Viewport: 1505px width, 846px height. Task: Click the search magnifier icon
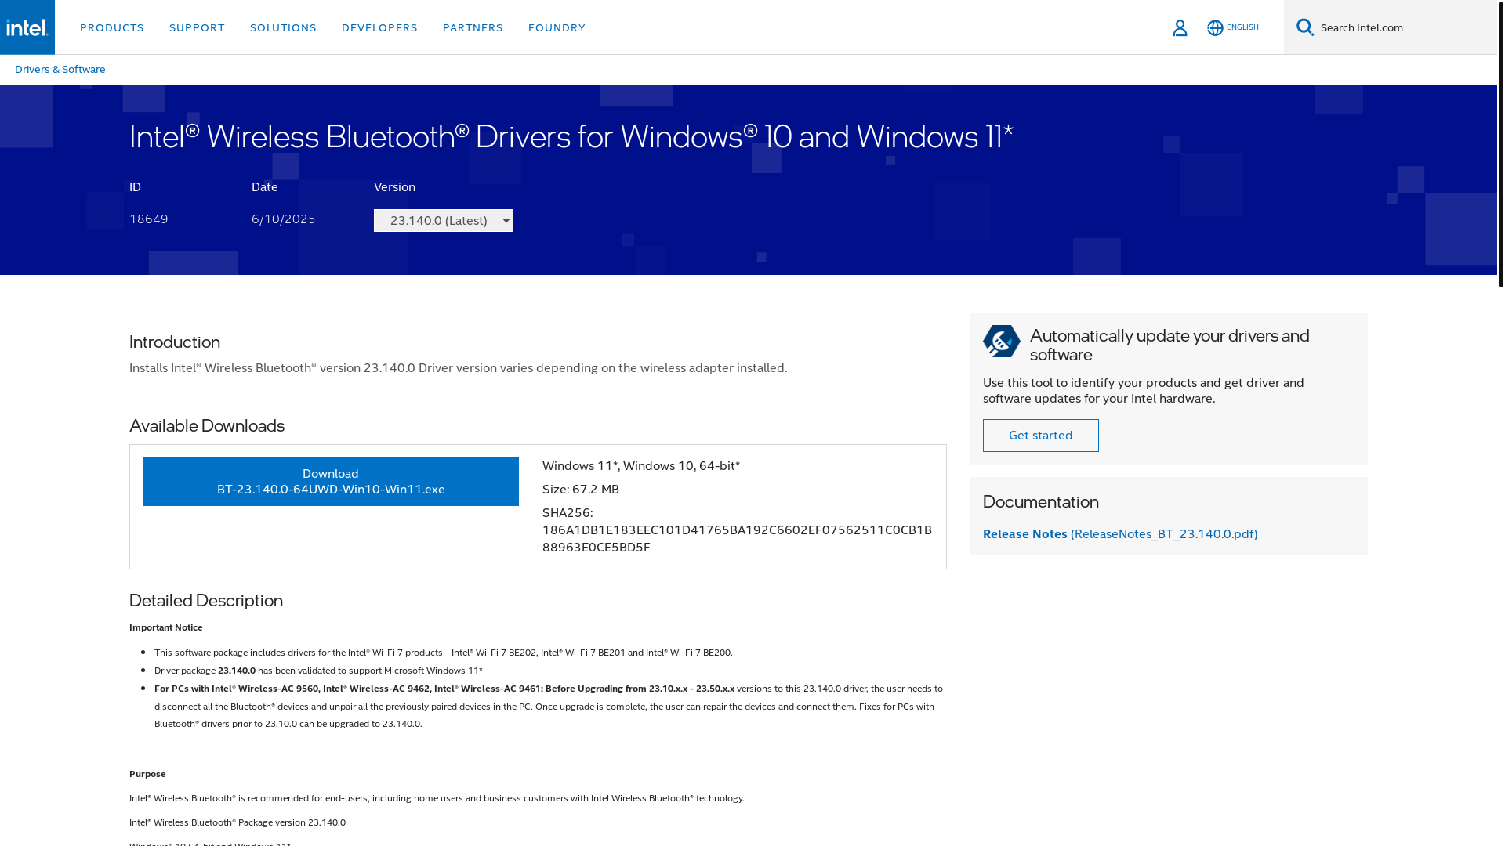(1304, 27)
